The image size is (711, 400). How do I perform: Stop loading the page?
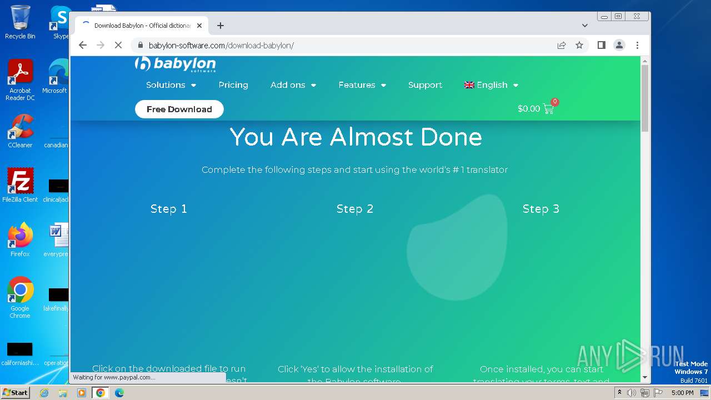(x=118, y=45)
